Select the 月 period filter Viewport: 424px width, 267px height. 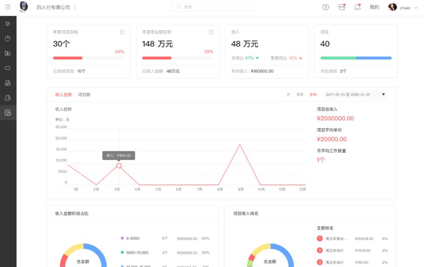[x=288, y=94]
